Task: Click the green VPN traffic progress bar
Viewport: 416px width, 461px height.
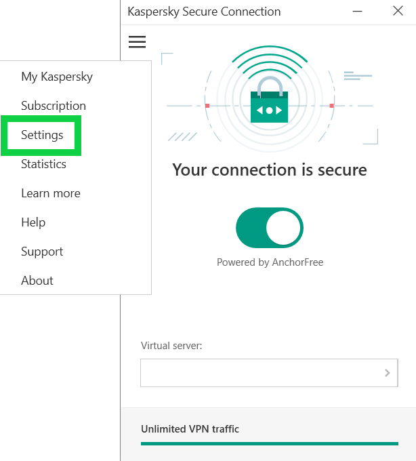Action: click(x=269, y=443)
